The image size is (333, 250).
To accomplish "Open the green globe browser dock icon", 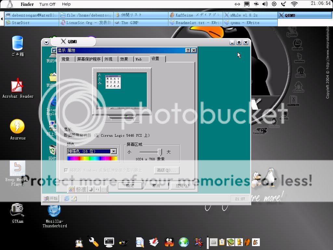I will (x=184, y=242).
